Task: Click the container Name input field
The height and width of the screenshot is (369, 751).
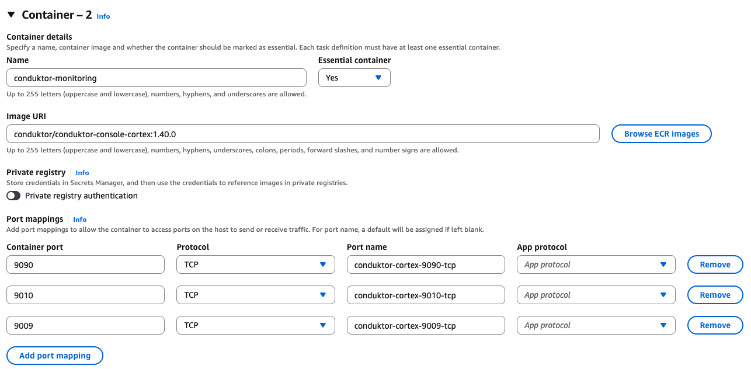Action: coord(156,77)
